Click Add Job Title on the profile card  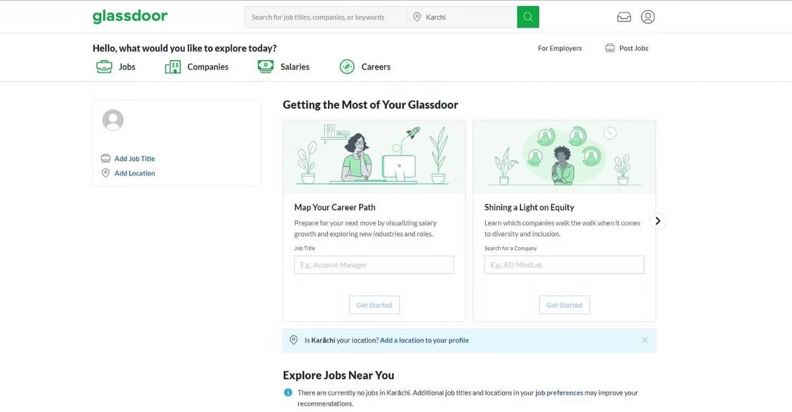coord(135,158)
